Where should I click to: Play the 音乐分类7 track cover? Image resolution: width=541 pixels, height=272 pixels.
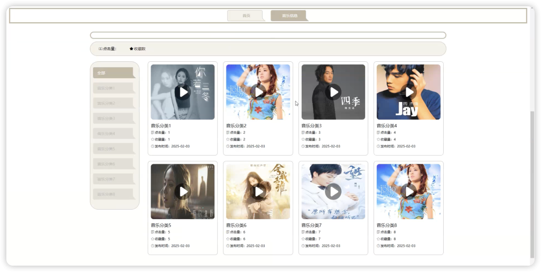click(x=333, y=191)
